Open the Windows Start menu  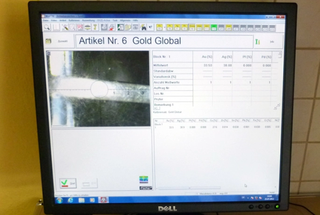pos(59,200)
